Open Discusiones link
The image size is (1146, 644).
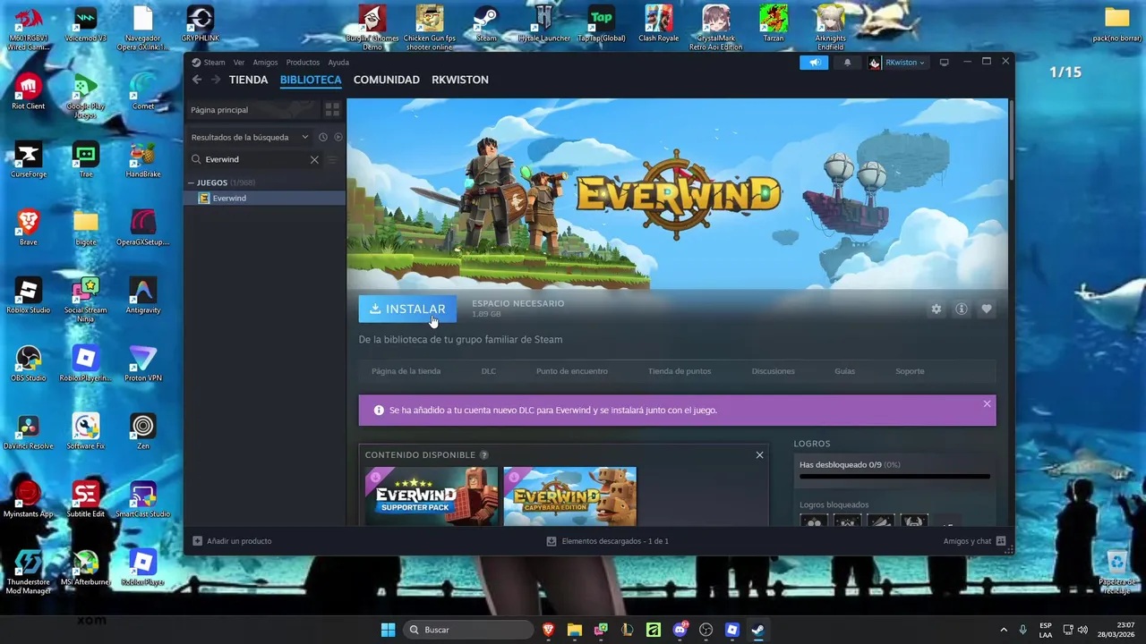click(773, 371)
